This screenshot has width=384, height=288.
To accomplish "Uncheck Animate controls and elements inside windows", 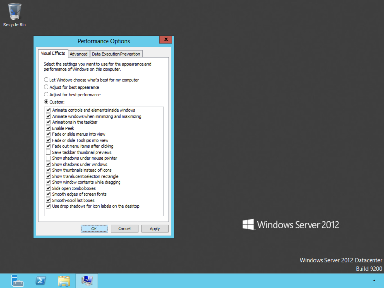I will tap(48, 110).
